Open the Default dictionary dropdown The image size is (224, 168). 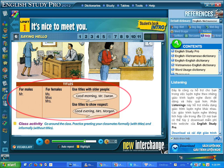pyautogui.click(x=221, y=21)
